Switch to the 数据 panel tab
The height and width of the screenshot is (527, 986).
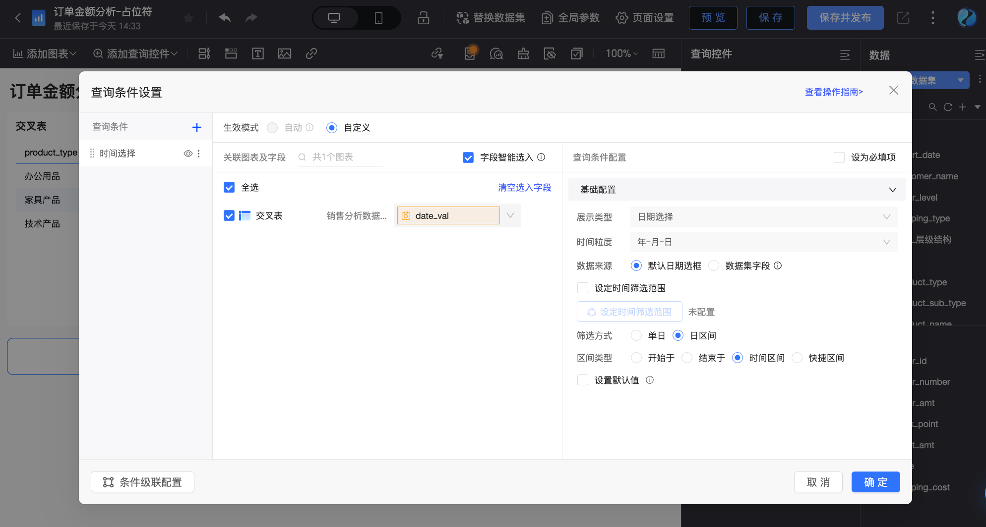pos(879,55)
